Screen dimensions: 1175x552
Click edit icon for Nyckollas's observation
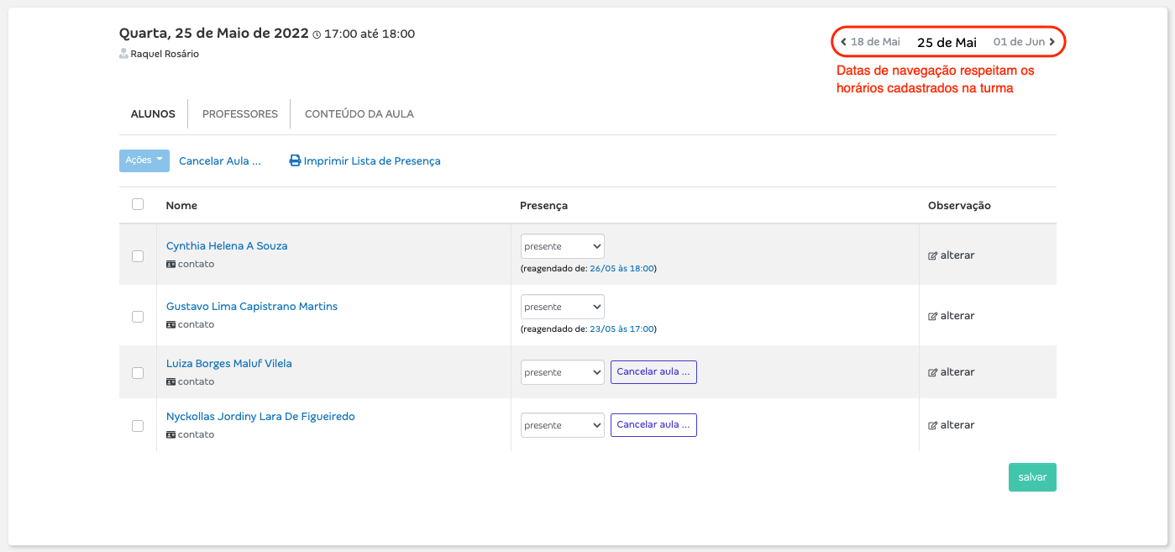(932, 426)
